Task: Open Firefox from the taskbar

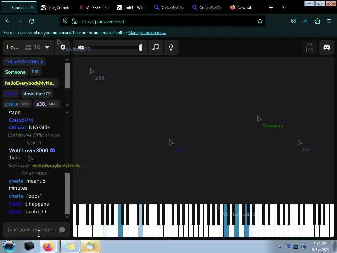Action: click(x=48, y=246)
